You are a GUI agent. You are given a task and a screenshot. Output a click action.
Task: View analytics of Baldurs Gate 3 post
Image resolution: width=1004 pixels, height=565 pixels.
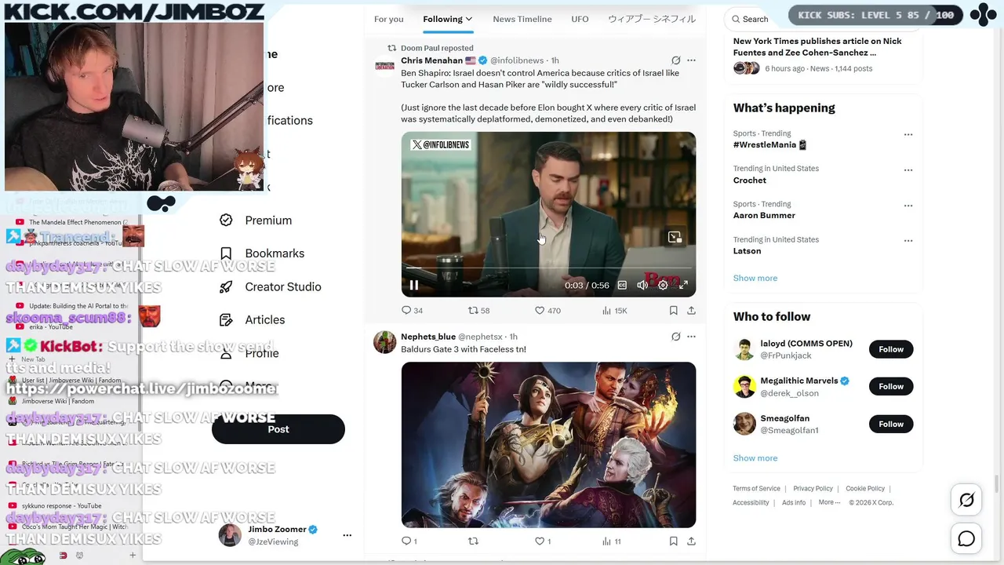click(x=612, y=541)
